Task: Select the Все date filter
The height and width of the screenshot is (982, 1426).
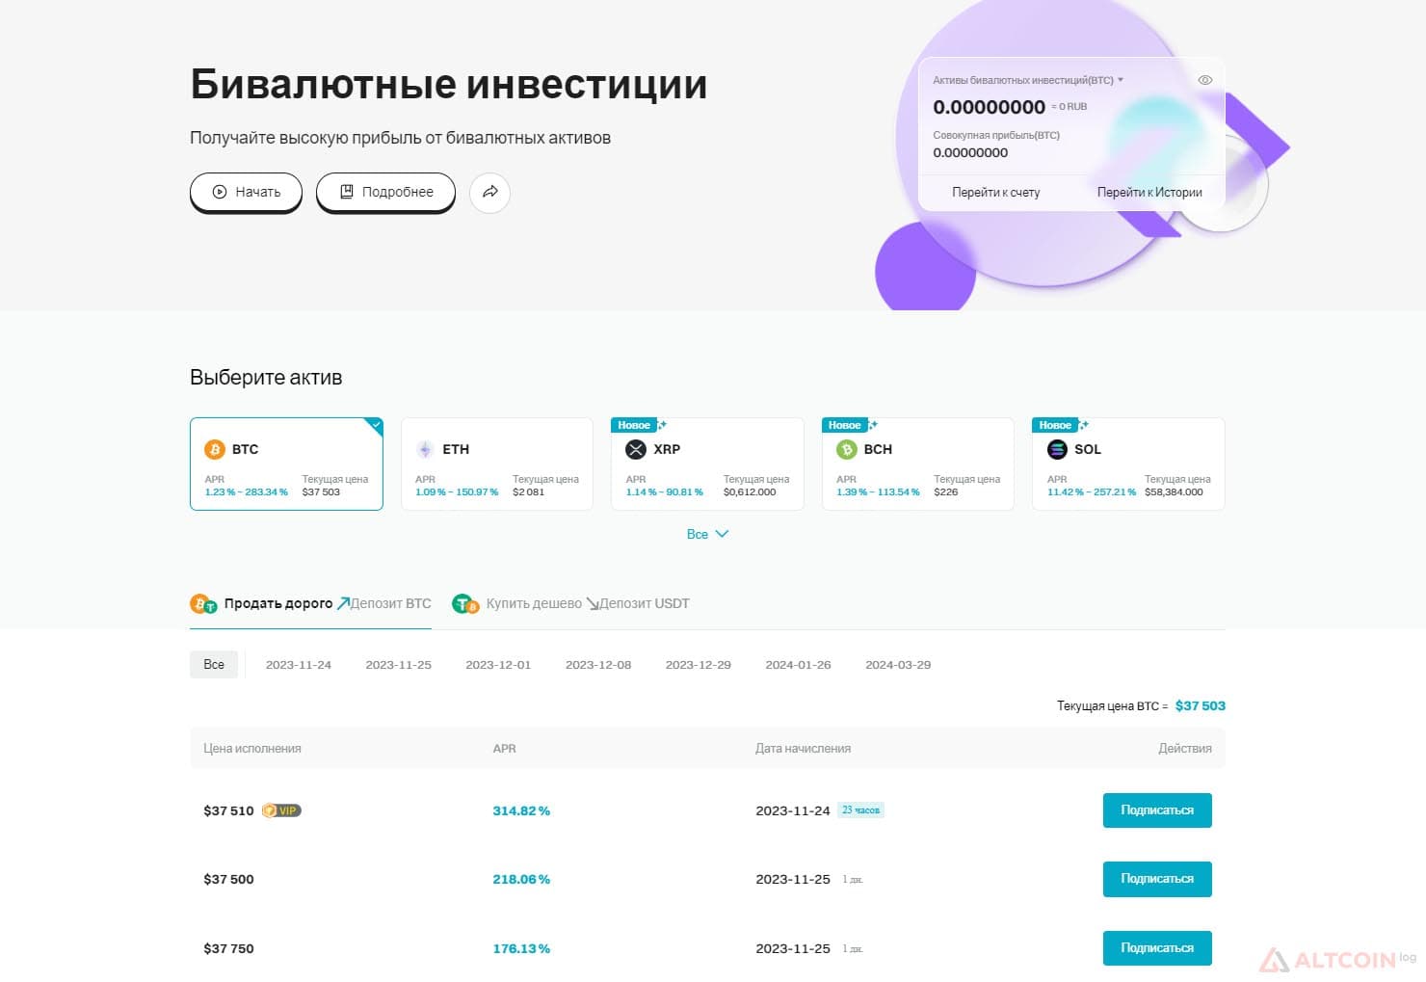Action: (214, 665)
